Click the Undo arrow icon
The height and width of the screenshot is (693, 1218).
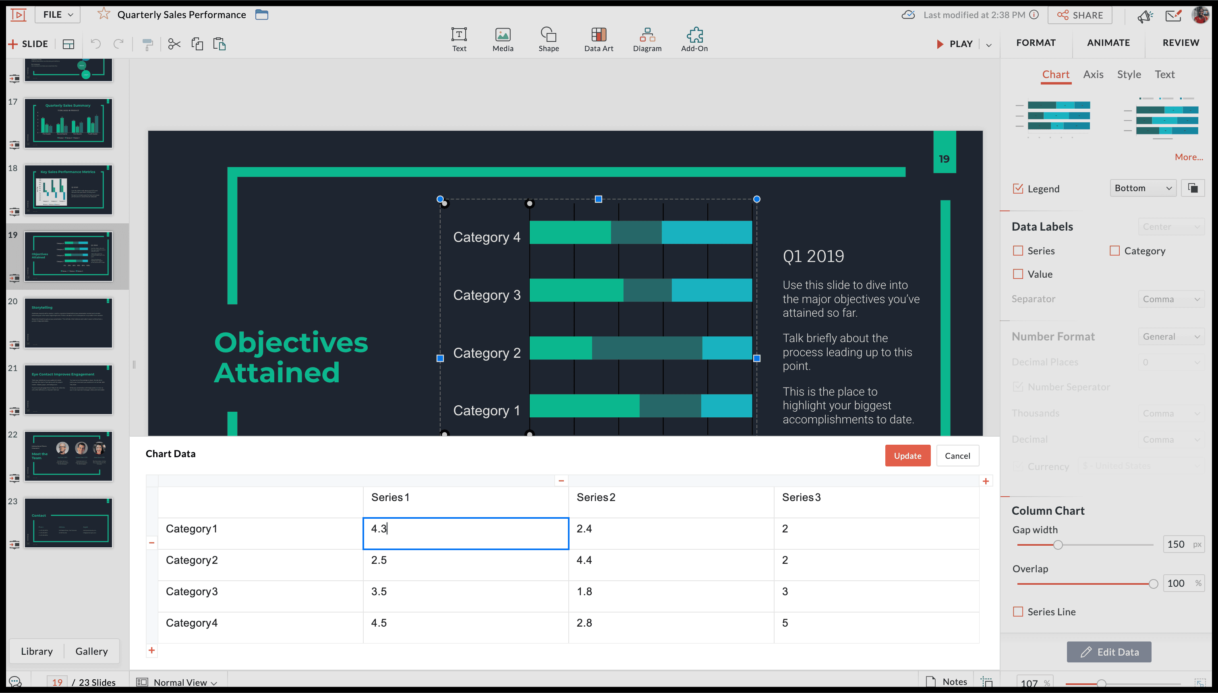point(96,44)
